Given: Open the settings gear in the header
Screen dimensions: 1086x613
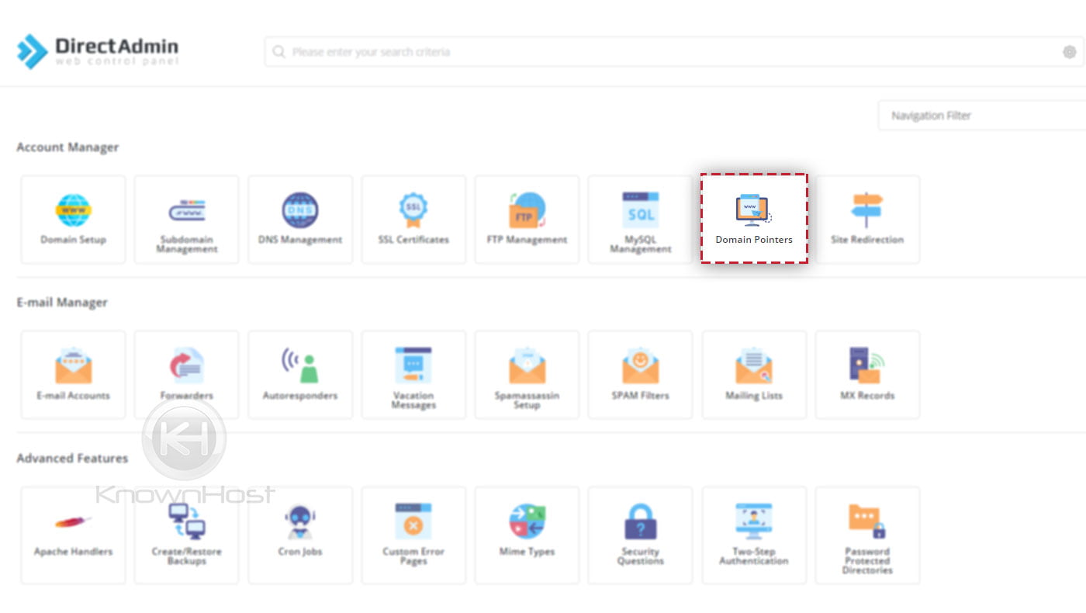Looking at the screenshot, I should 1069,51.
